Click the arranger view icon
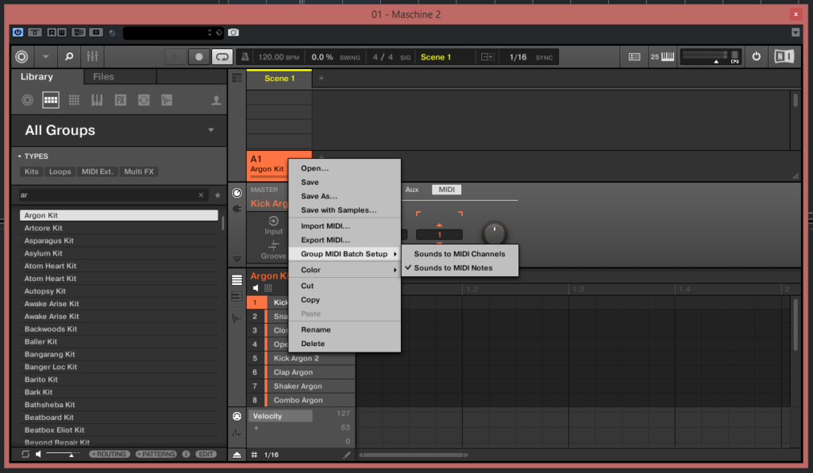Screen dimensions: 813x473 coord(237,79)
